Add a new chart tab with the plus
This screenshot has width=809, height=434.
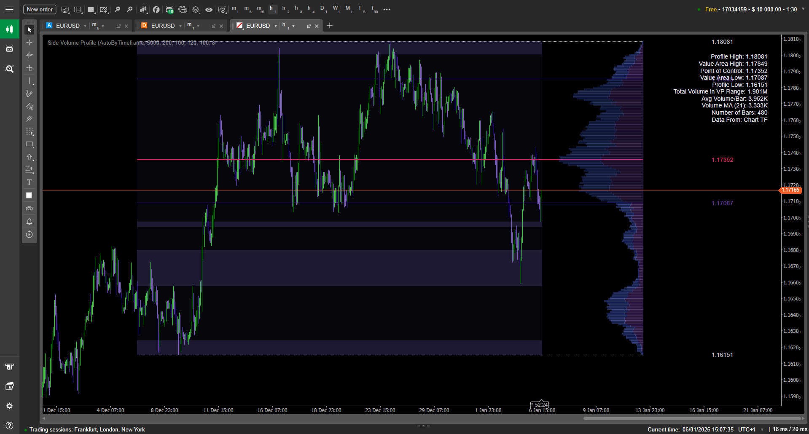pos(329,26)
